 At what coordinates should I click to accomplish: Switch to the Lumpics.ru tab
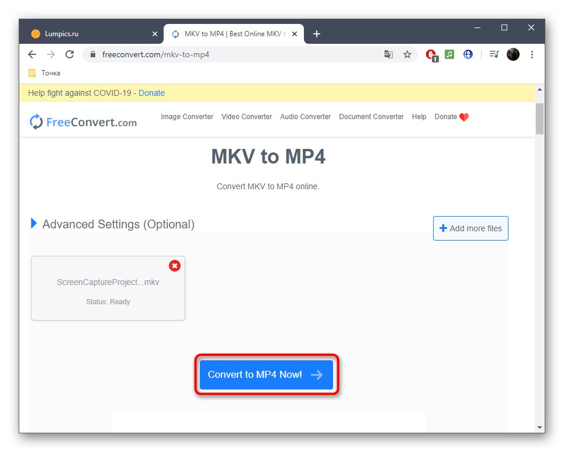[94, 33]
